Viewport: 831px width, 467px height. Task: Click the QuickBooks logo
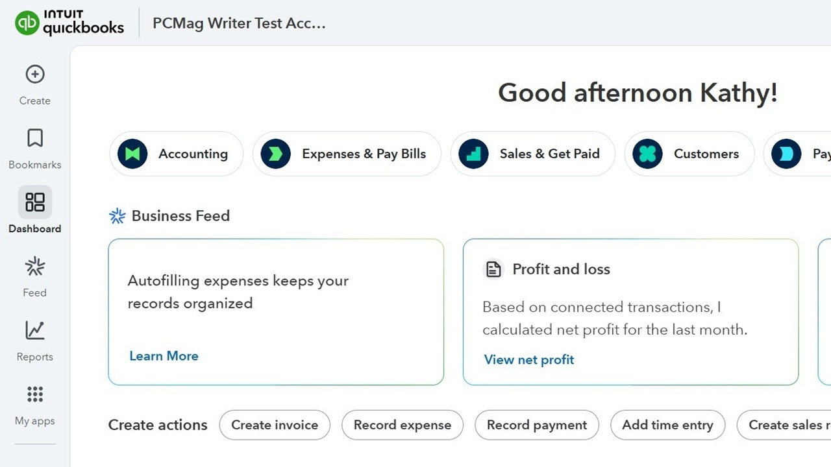coord(69,23)
